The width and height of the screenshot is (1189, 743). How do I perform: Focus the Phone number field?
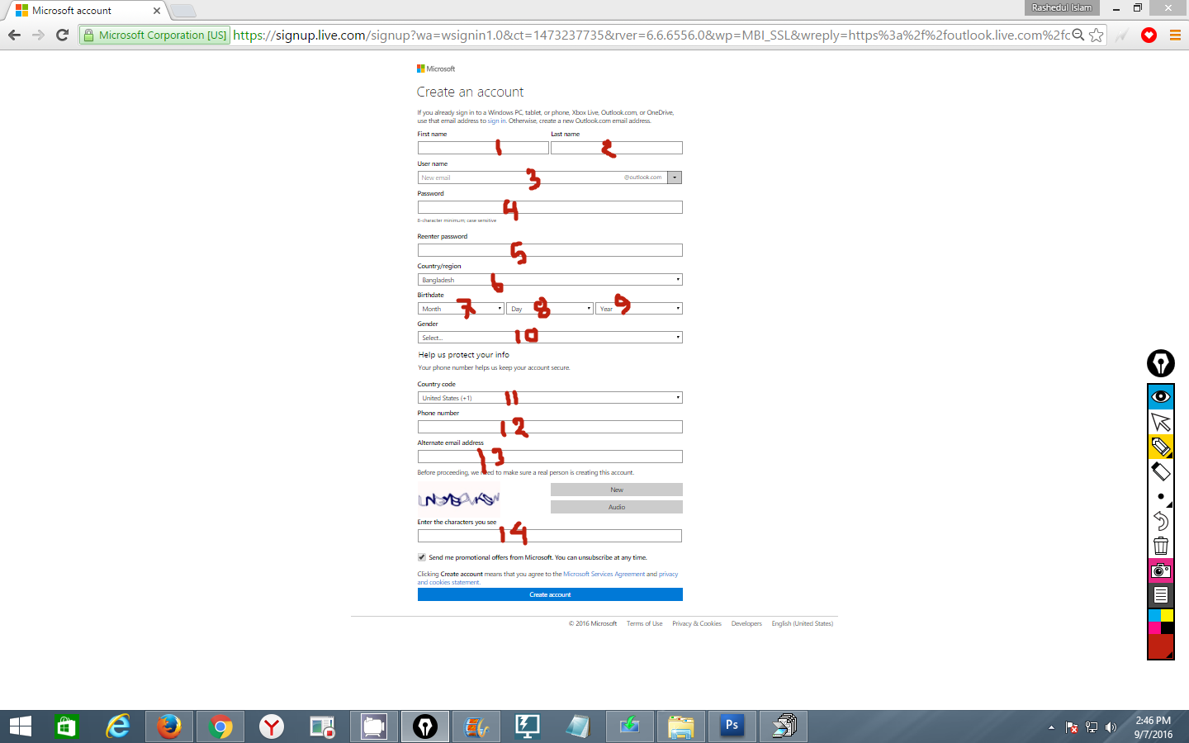click(550, 427)
